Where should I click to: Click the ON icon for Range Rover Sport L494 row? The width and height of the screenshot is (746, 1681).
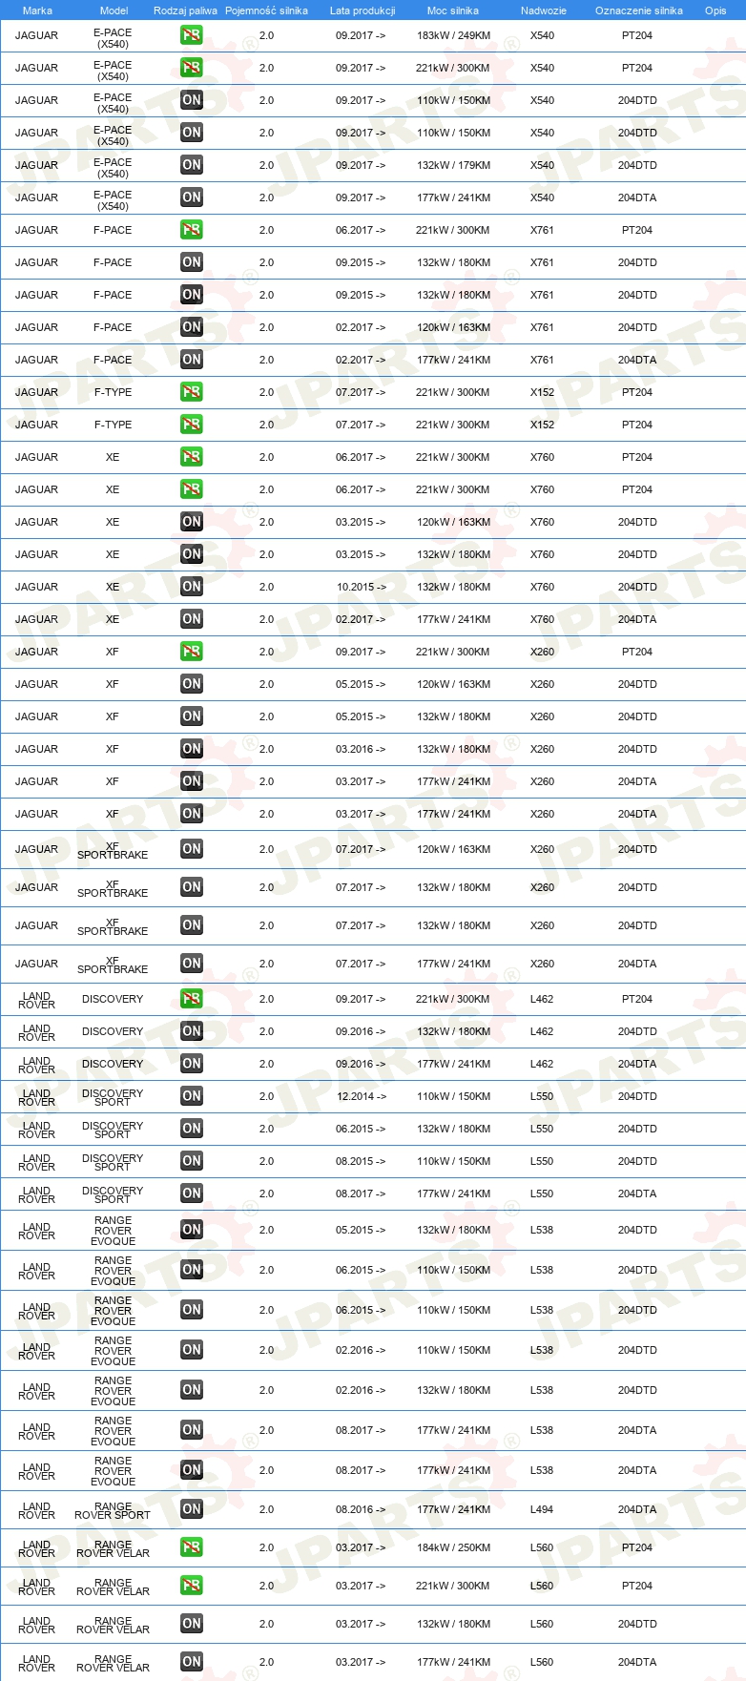[192, 1509]
